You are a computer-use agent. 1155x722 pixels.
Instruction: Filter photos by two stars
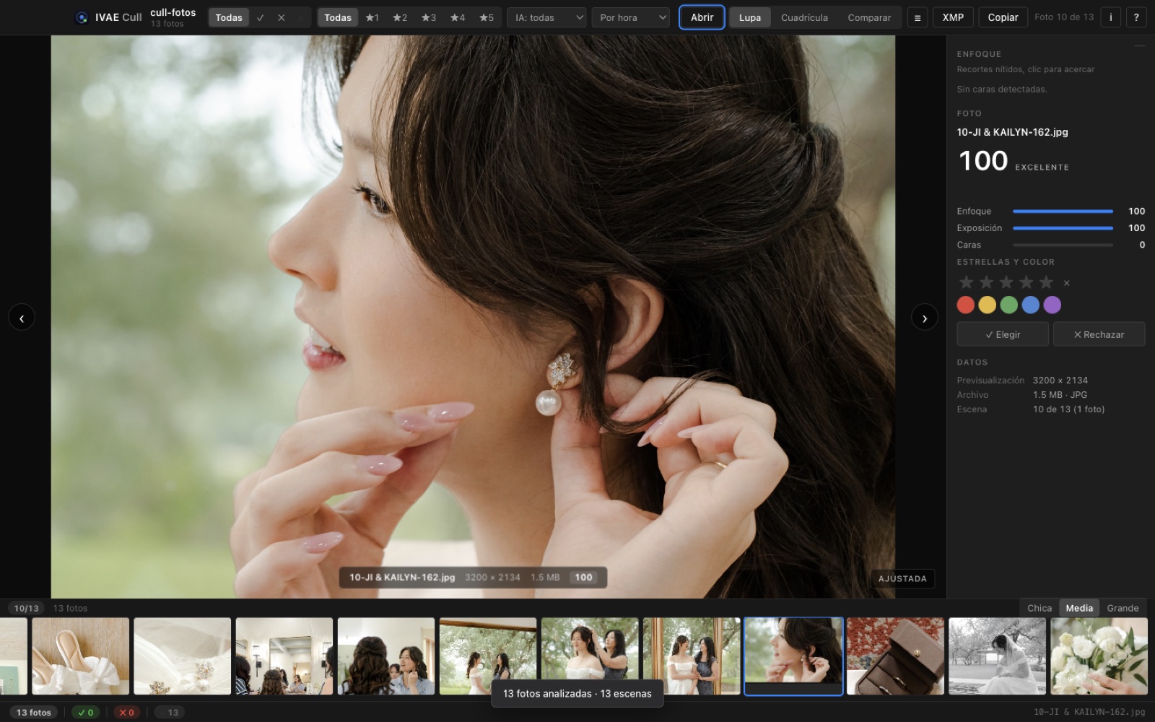click(x=400, y=17)
